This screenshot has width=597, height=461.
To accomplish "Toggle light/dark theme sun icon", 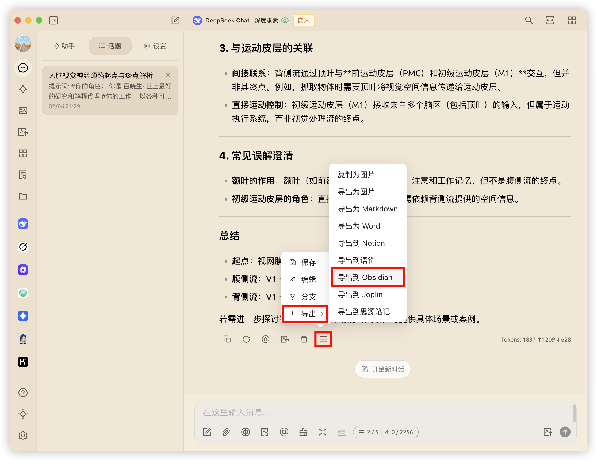I will click(23, 414).
